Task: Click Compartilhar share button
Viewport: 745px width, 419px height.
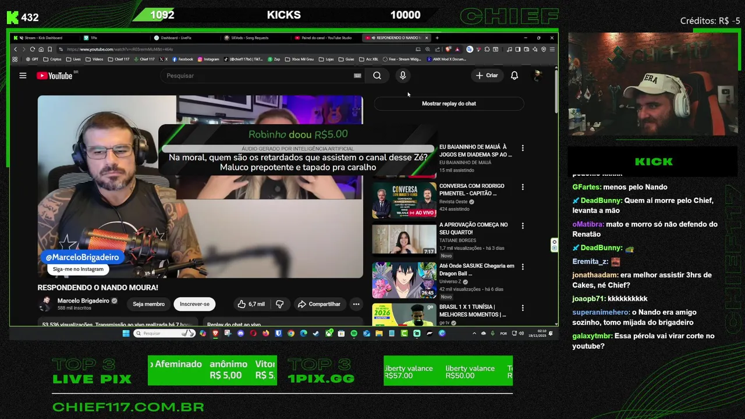Action: click(x=319, y=304)
